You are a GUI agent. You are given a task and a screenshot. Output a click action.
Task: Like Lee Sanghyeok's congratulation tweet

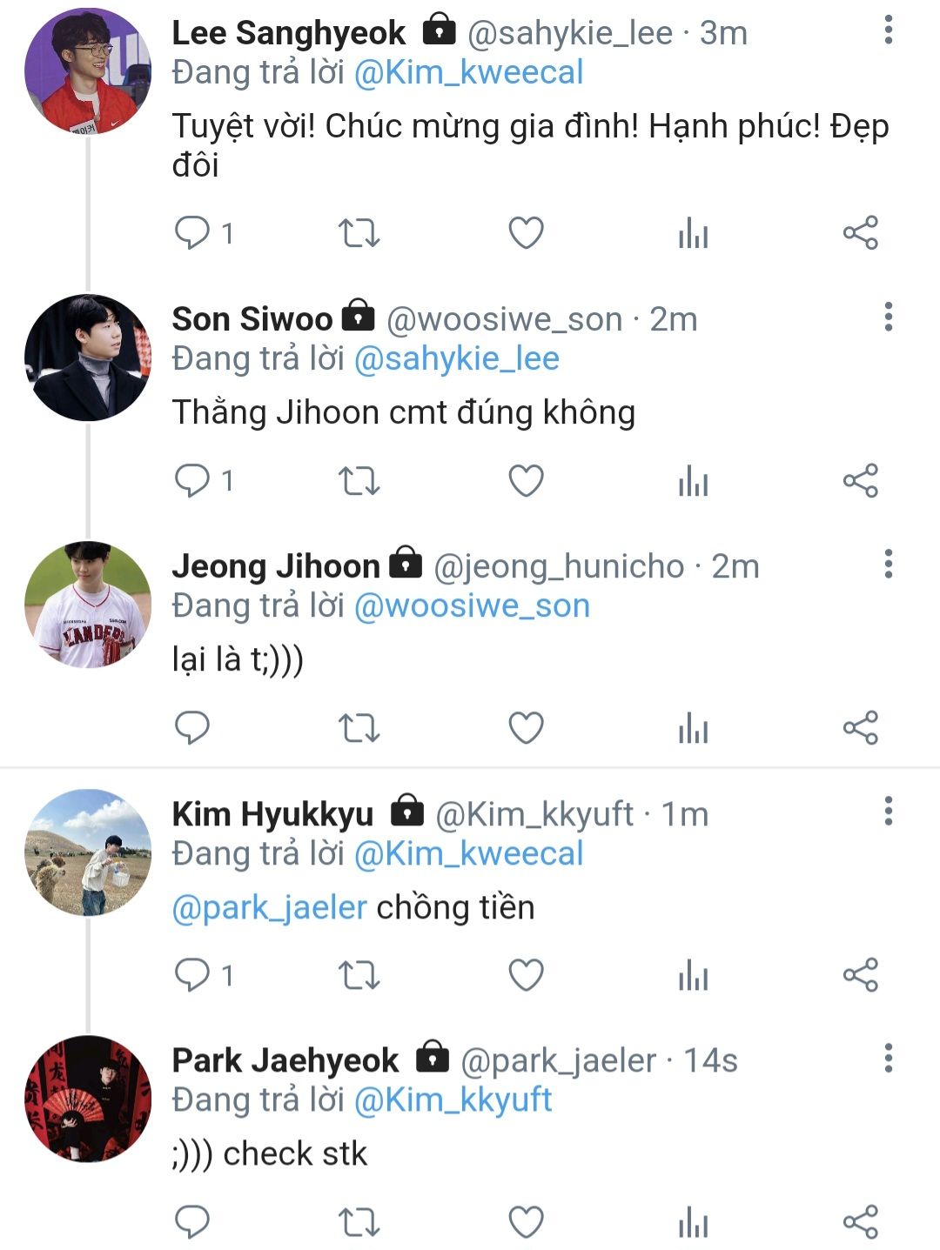pos(526,233)
